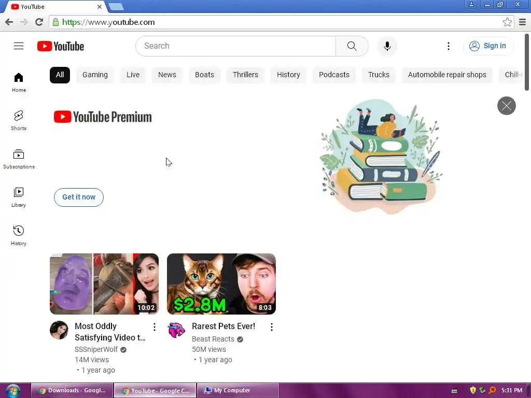
Task: Click the 5:31 PM taskbar clock
Action: (x=512, y=391)
